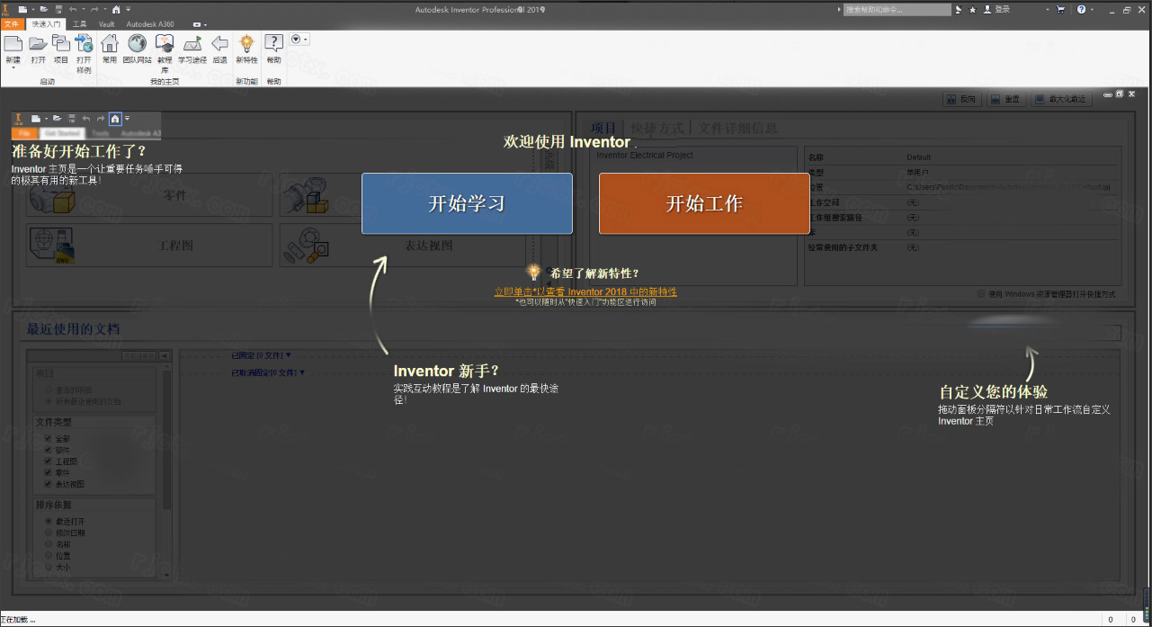The height and width of the screenshot is (627, 1152).
Task: Expand the 已固定(0 文件) section
Action: point(261,354)
